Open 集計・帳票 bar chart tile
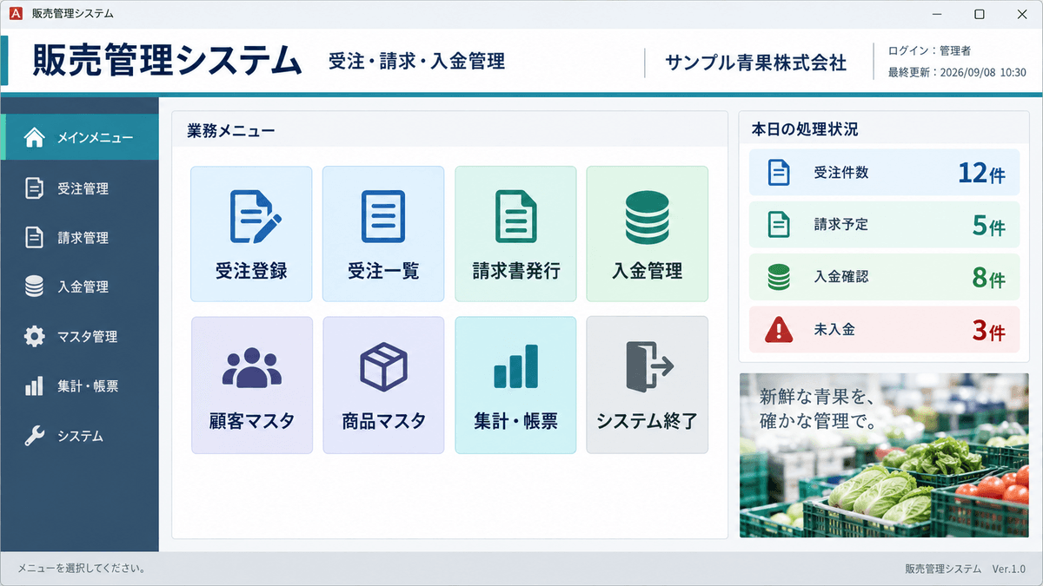1043x586 pixels. (x=515, y=385)
